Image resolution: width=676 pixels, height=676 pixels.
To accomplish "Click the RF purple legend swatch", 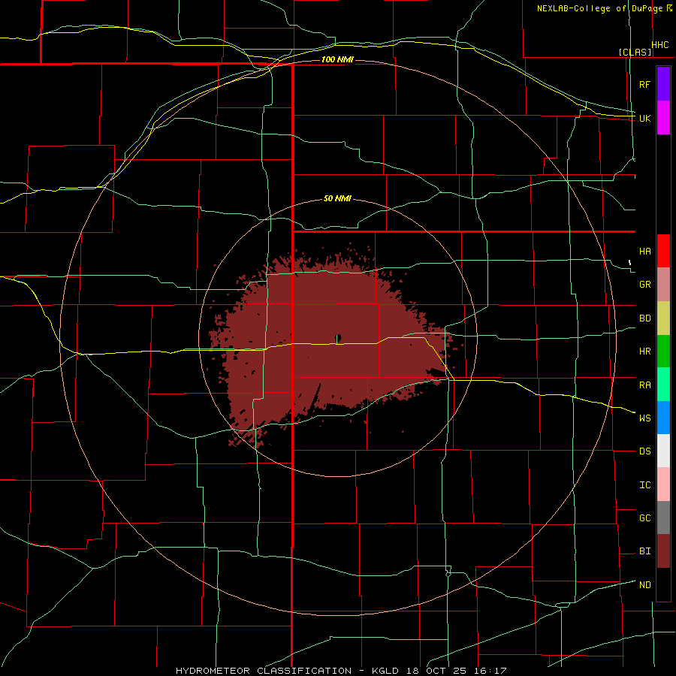I will [x=663, y=84].
